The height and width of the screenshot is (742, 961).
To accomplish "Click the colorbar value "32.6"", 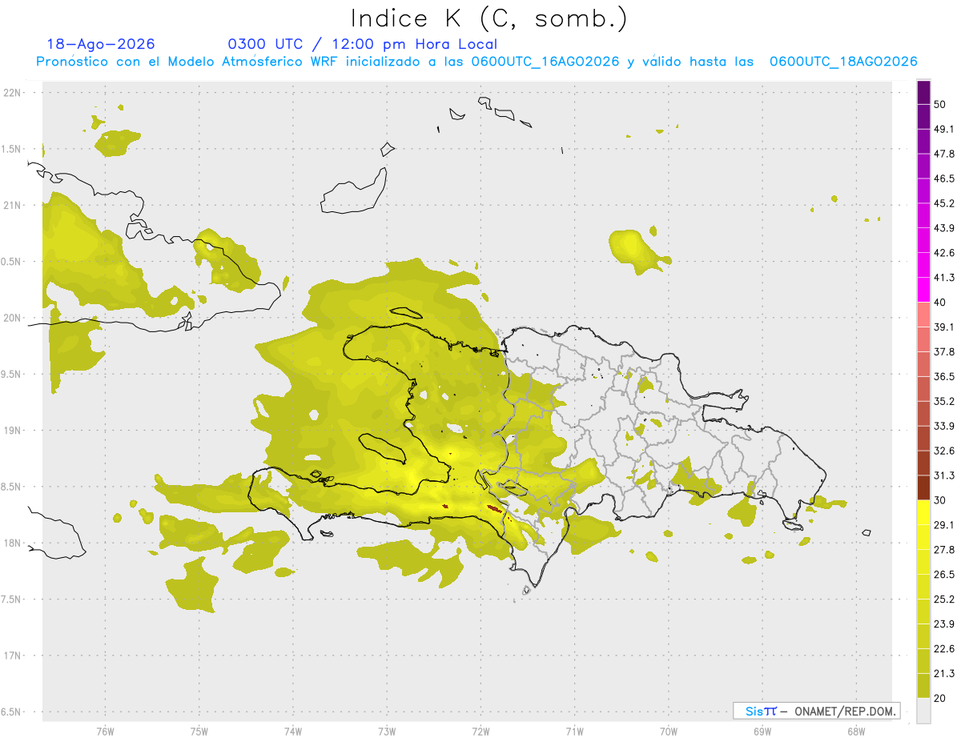I will coord(944,451).
